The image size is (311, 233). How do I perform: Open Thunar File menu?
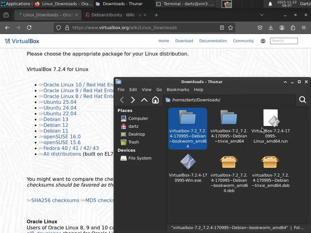pyautogui.click(x=121, y=90)
